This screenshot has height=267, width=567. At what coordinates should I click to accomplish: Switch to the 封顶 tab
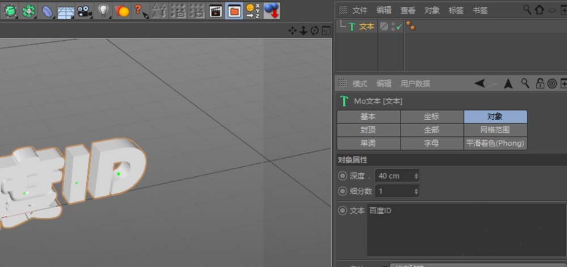coord(369,130)
